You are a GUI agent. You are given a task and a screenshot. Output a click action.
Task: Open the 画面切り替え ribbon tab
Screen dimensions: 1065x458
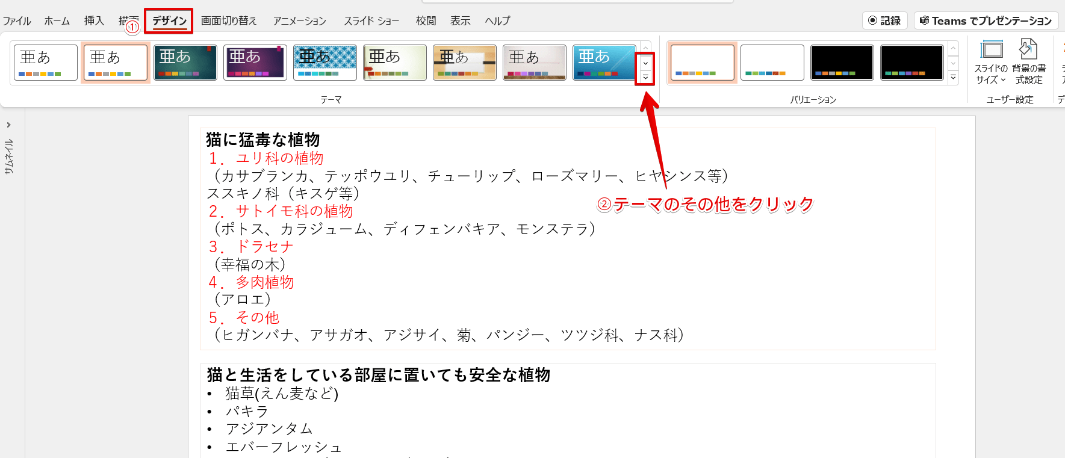coord(229,21)
